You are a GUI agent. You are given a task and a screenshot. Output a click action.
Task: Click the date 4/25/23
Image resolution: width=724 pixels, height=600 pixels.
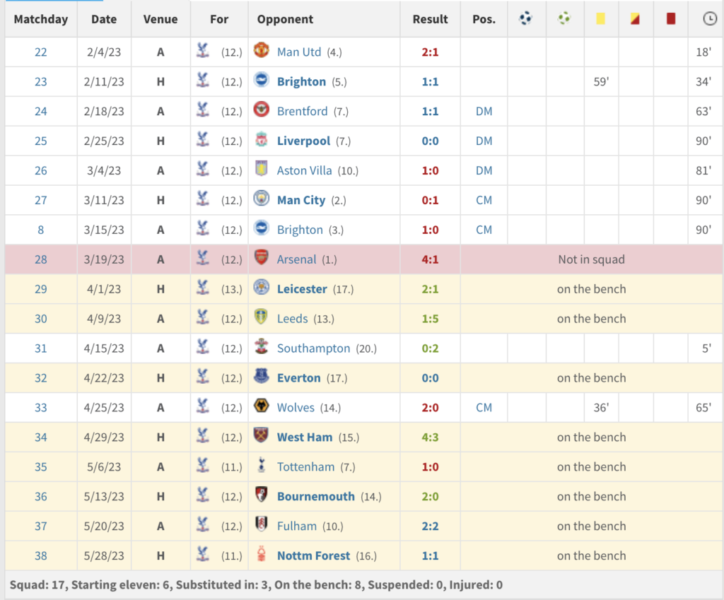click(x=104, y=408)
